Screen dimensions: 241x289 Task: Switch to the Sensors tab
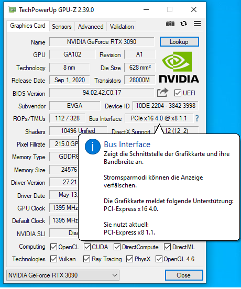click(62, 27)
